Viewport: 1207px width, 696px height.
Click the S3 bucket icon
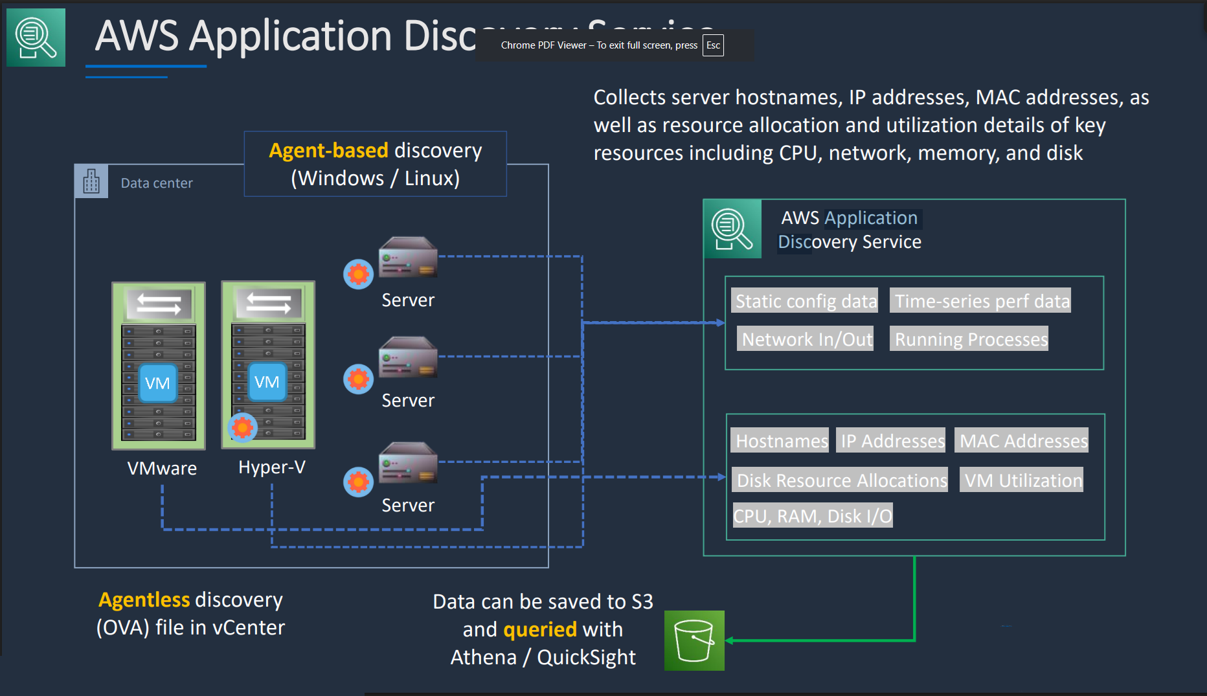[694, 640]
